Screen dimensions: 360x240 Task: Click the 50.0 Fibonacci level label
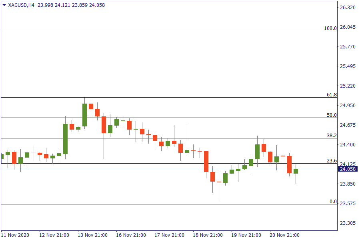pos(332,115)
